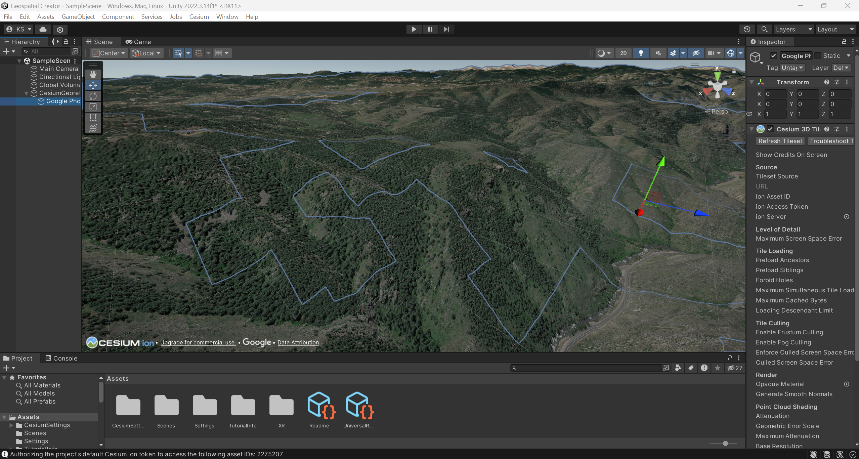Toggle hidden packages count icon
859x459 pixels.
point(735,368)
